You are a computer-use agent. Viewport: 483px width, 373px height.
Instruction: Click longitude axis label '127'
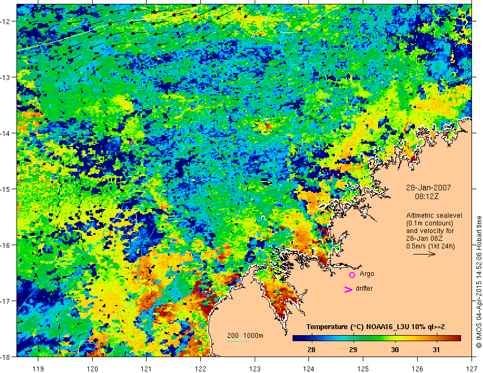pyautogui.click(x=471, y=369)
